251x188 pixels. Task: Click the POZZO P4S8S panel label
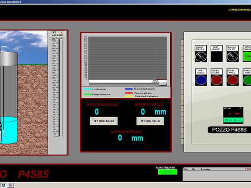228,130
